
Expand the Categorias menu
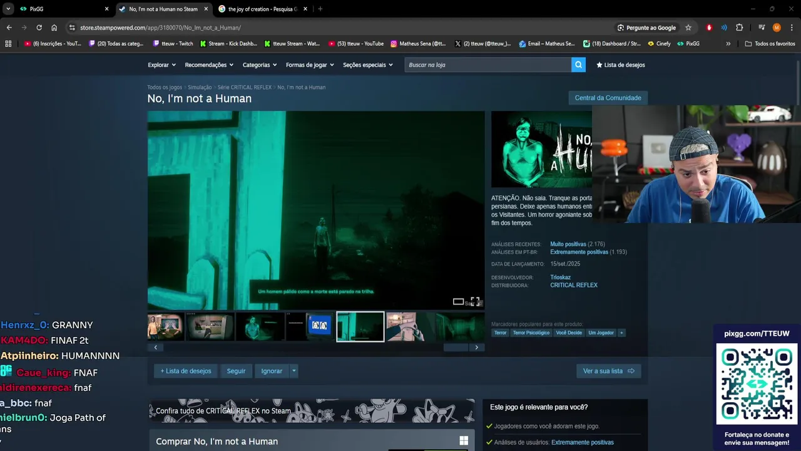click(x=260, y=65)
